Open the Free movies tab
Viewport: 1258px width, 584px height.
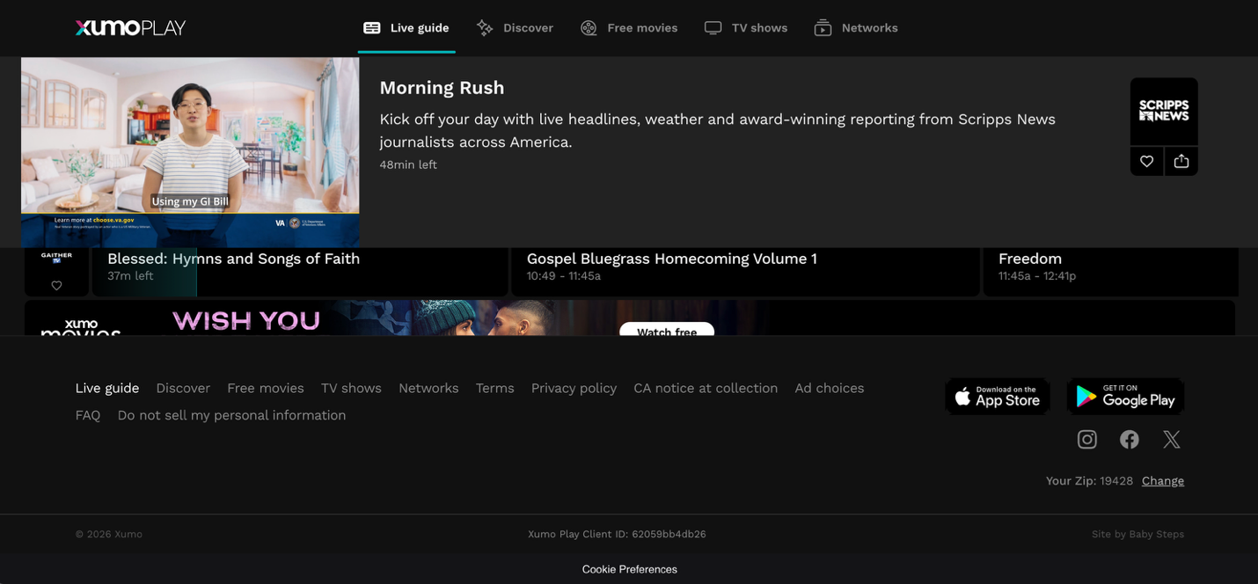point(629,28)
